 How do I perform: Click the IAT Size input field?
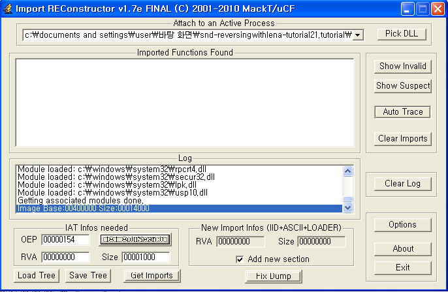coord(146,257)
